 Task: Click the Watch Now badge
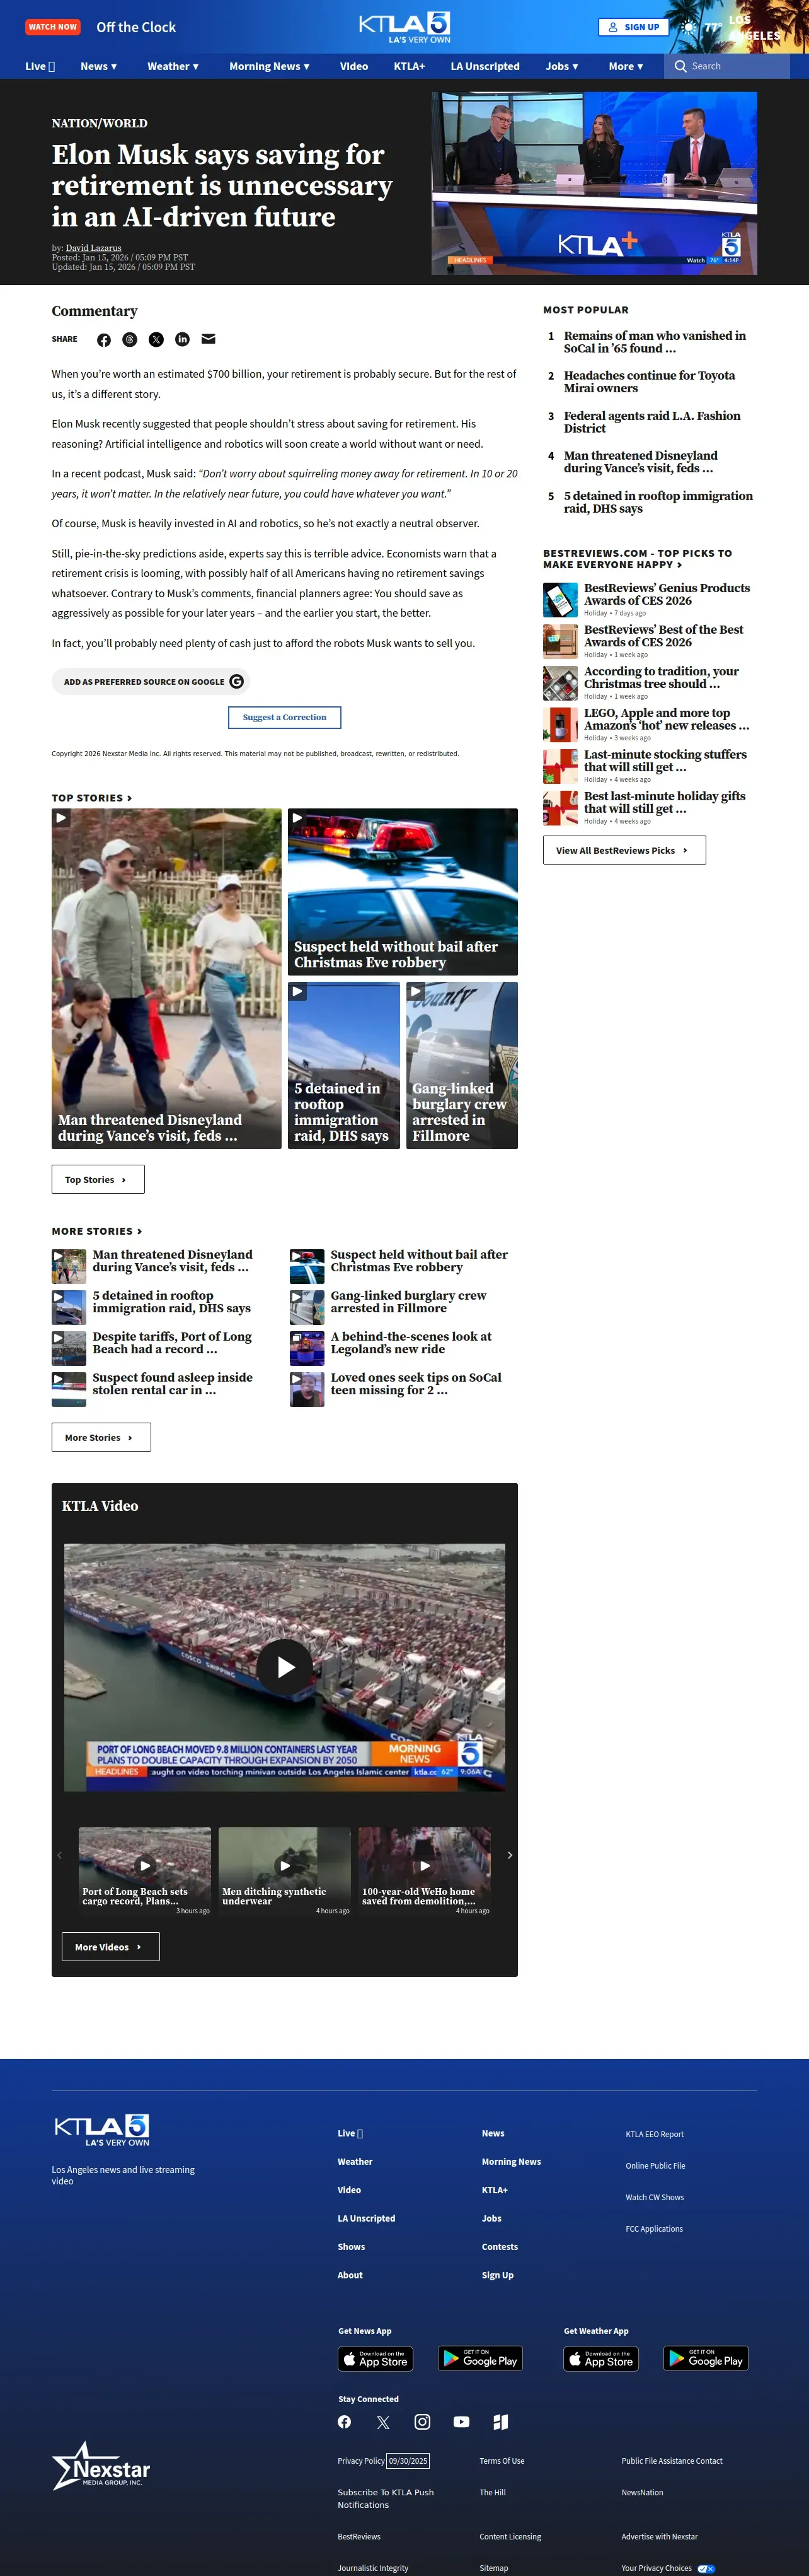pyautogui.click(x=53, y=27)
